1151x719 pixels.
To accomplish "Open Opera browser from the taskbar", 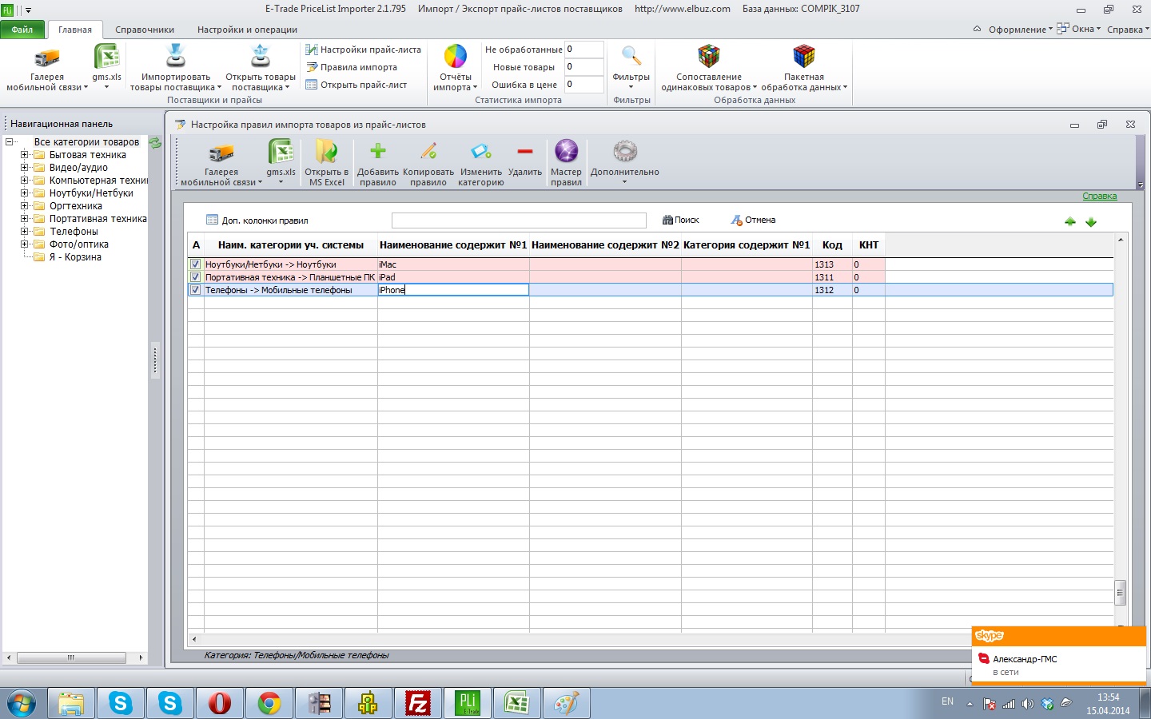I will tap(220, 704).
